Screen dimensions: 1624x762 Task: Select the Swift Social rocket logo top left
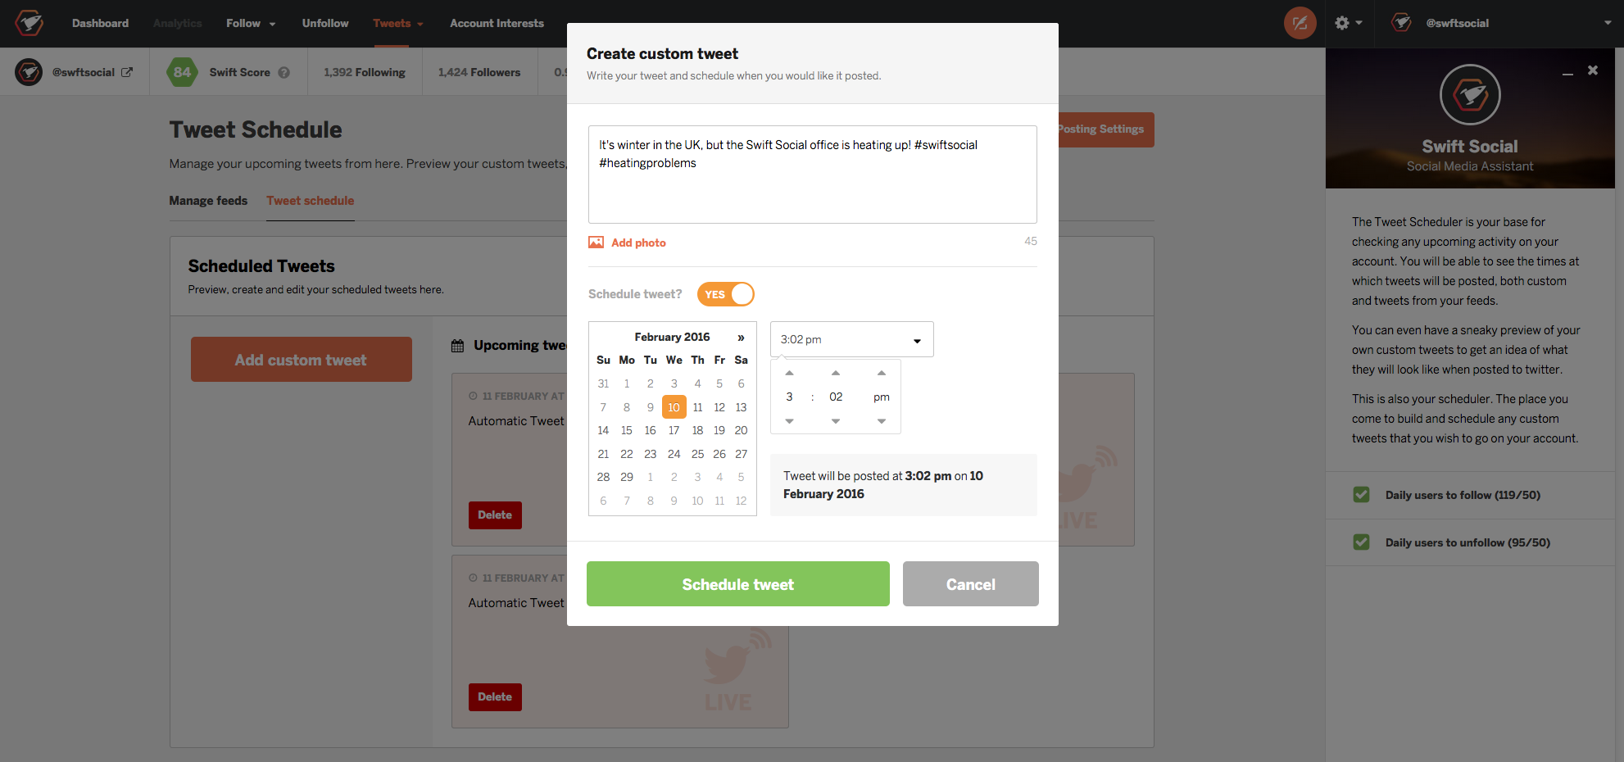click(x=28, y=23)
